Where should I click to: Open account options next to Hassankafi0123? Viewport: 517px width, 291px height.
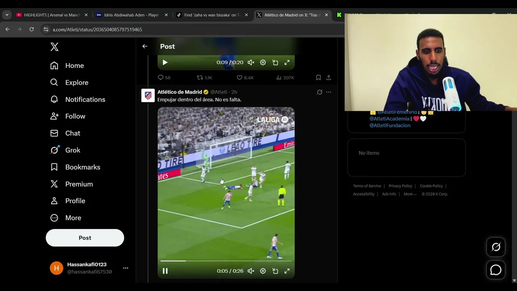[126, 268]
